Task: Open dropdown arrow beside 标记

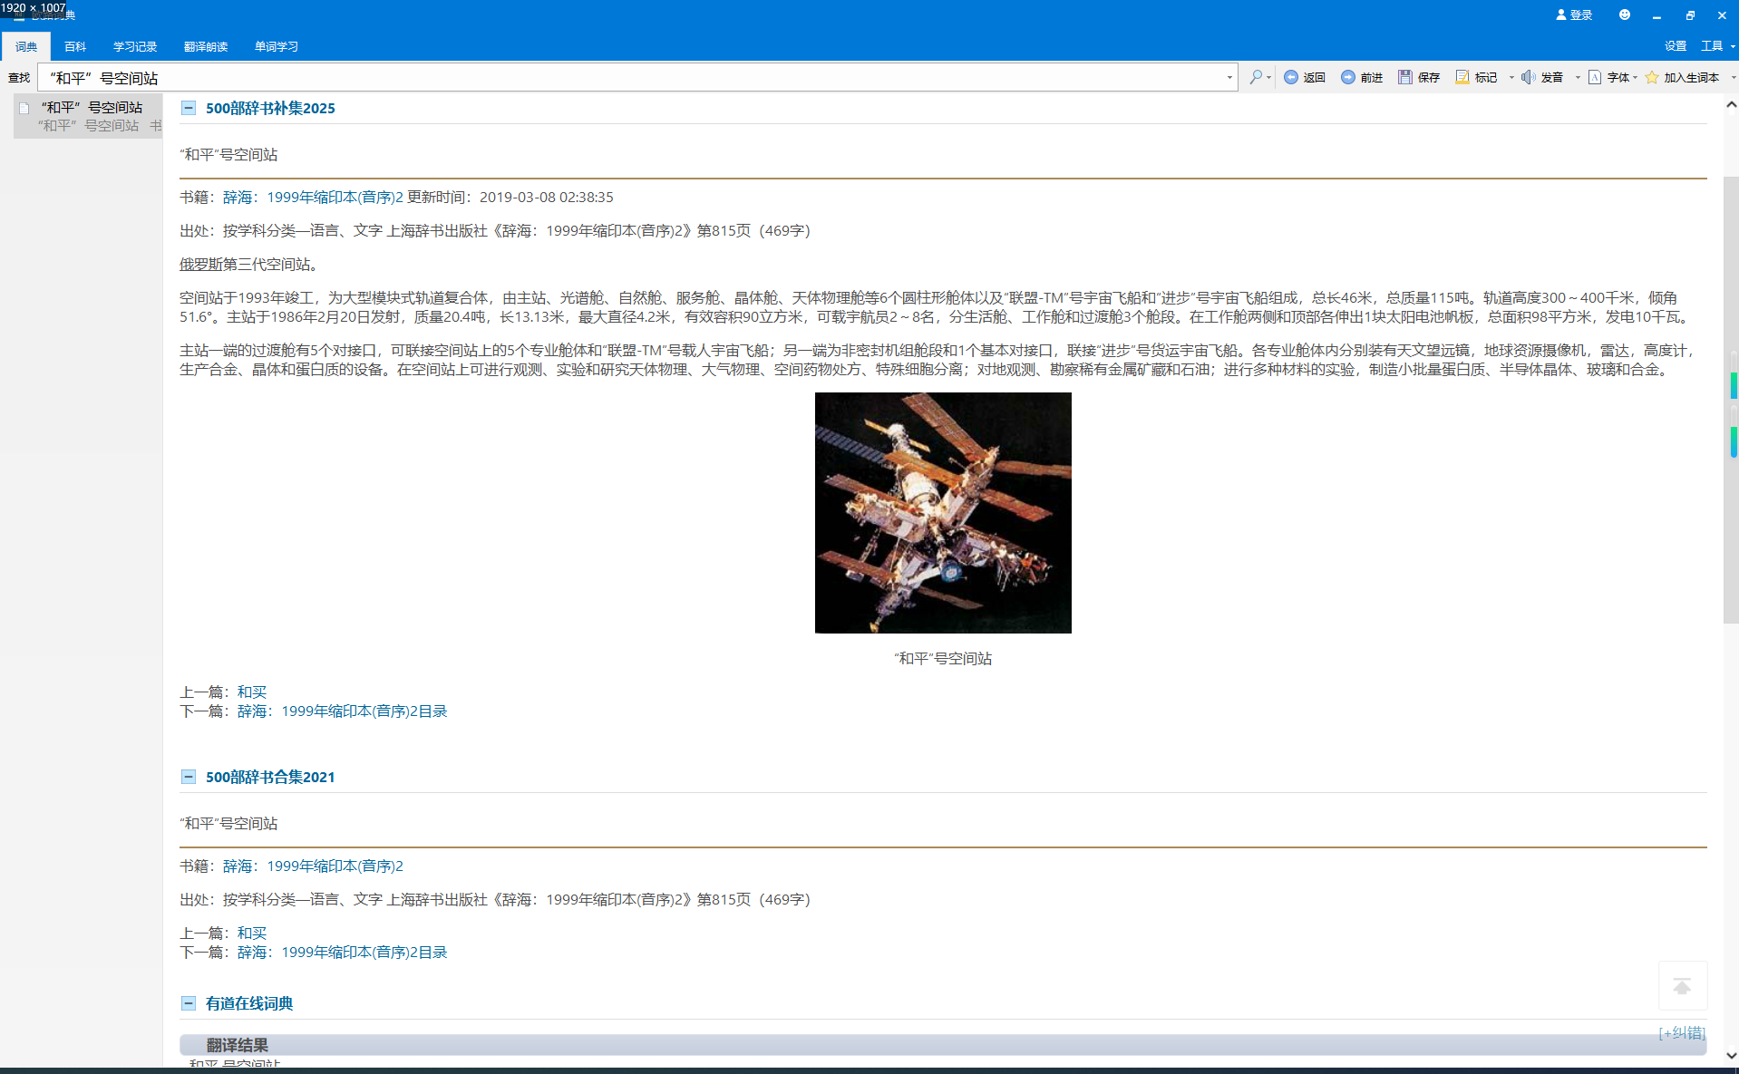Action: coord(1511,77)
